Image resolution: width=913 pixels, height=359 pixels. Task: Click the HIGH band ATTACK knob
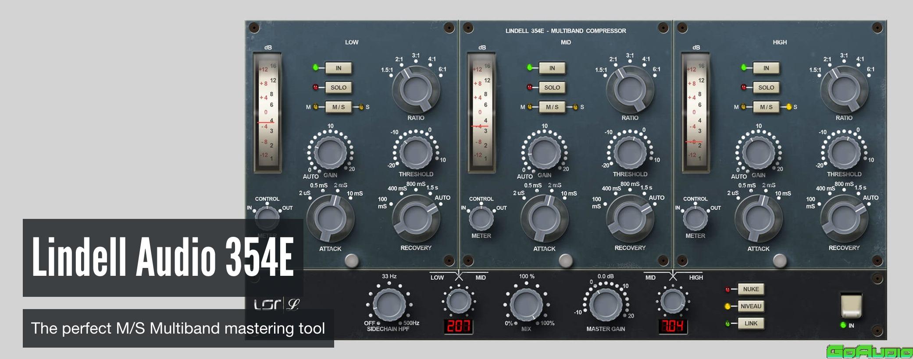coord(758,218)
